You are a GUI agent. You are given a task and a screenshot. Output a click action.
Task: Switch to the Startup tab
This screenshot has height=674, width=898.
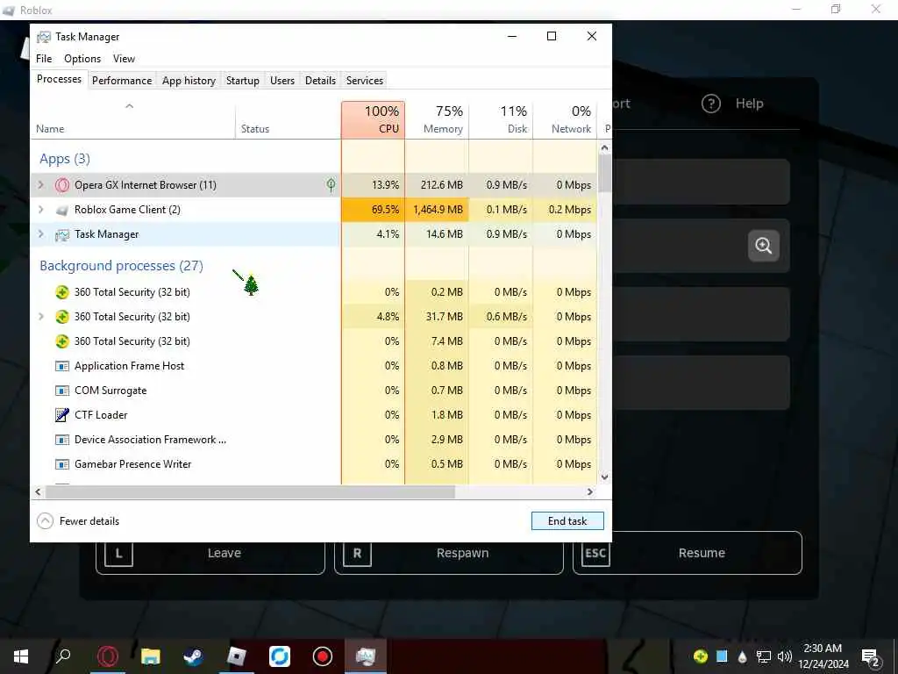(242, 80)
